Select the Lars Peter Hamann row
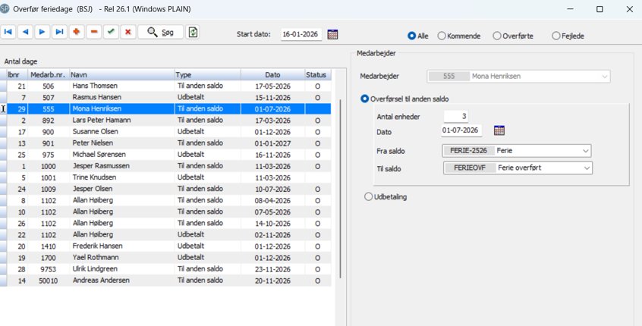The height and width of the screenshot is (326, 642). (x=165, y=121)
